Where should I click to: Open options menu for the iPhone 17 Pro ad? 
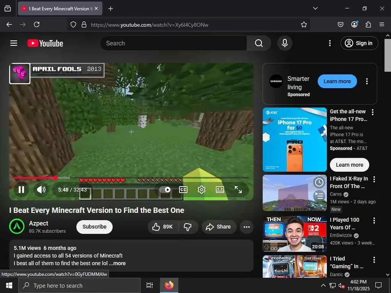(x=373, y=112)
